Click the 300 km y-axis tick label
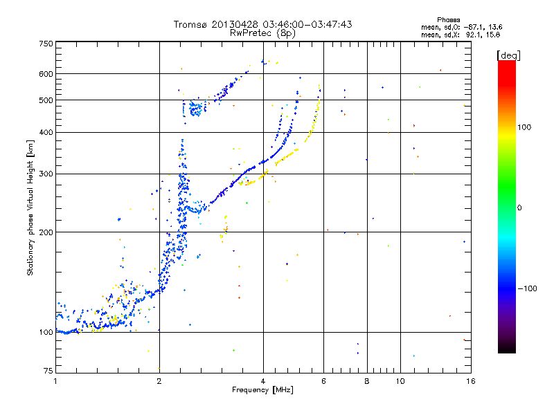Viewport: 554px width, 415px height. pyautogui.click(x=46, y=174)
